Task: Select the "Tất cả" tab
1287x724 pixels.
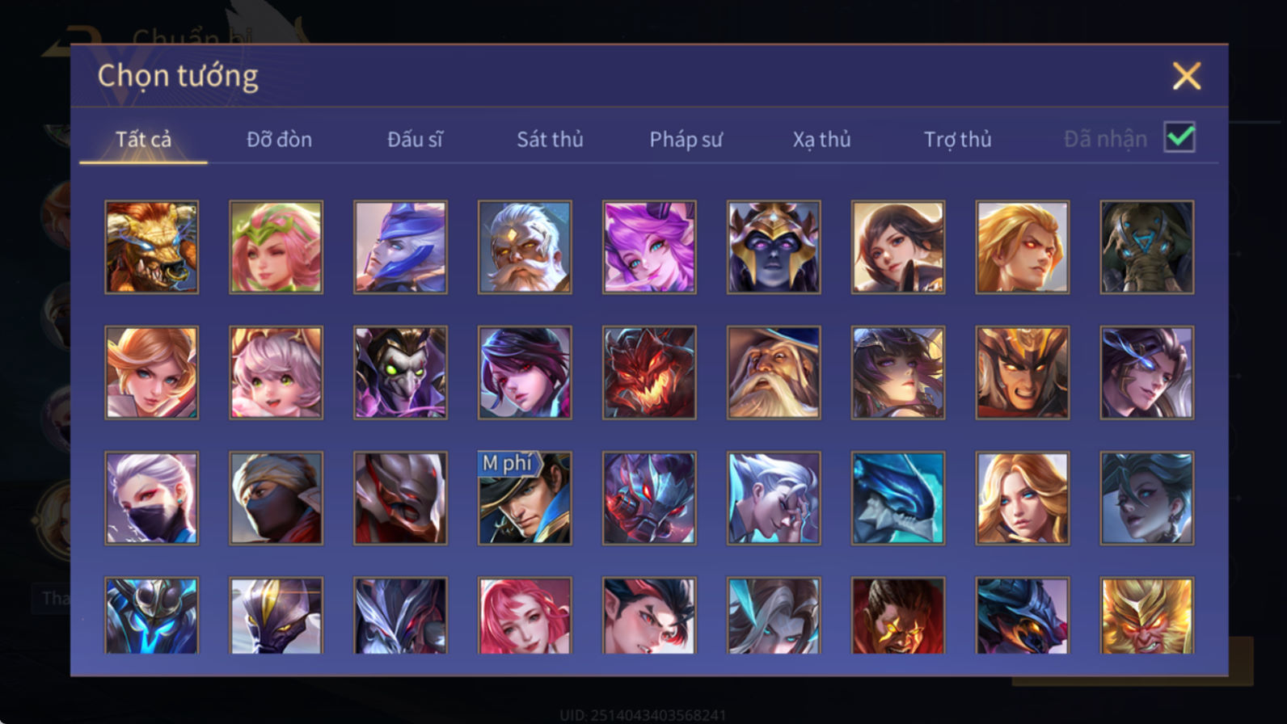Action: click(x=143, y=140)
